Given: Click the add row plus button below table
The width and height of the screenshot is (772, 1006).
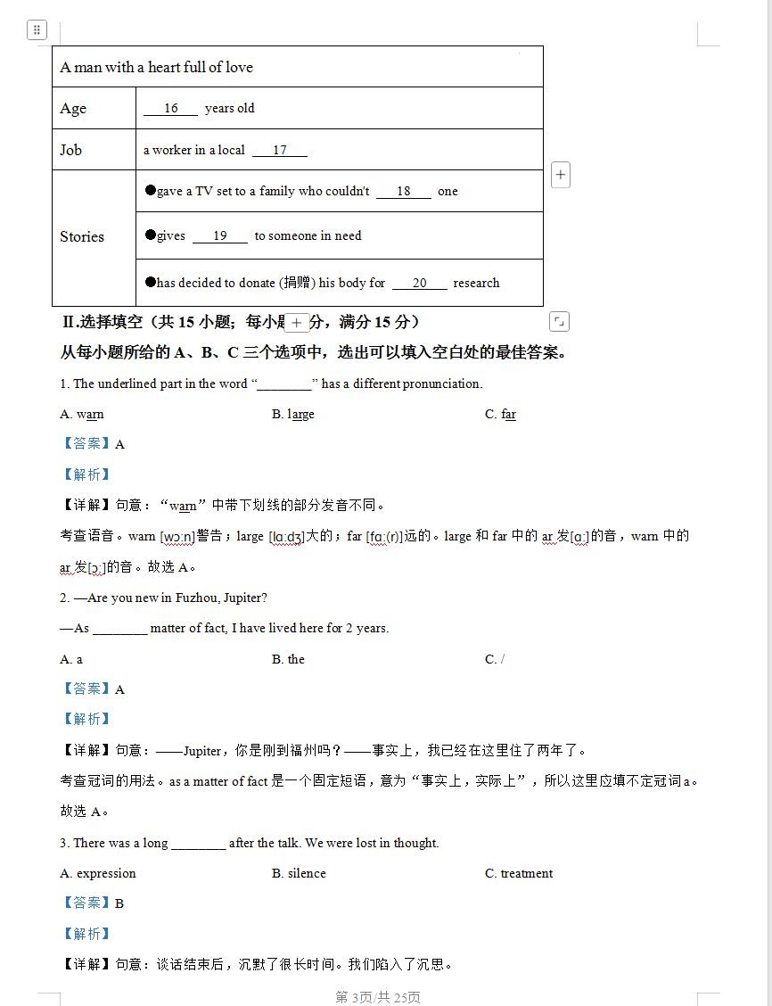Looking at the screenshot, I should 296,323.
